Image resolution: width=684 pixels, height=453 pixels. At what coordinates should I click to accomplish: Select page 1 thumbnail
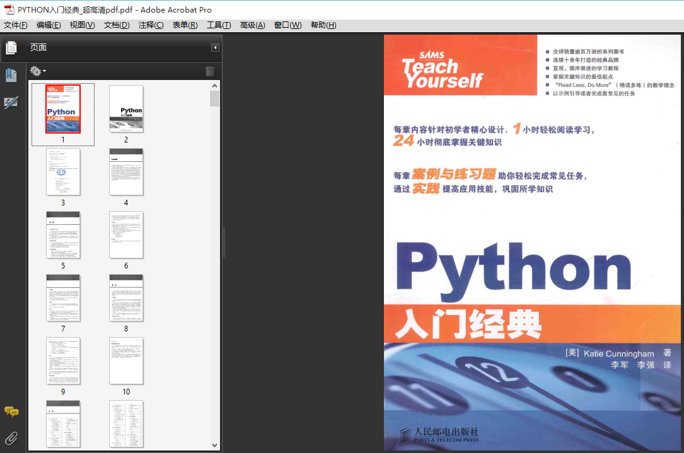63,109
